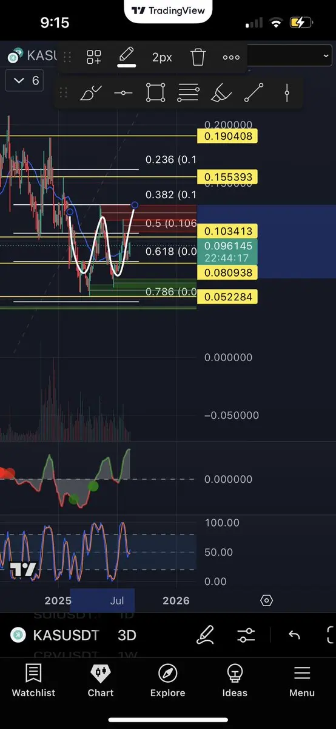Open the Watchlist tab

coord(33,680)
